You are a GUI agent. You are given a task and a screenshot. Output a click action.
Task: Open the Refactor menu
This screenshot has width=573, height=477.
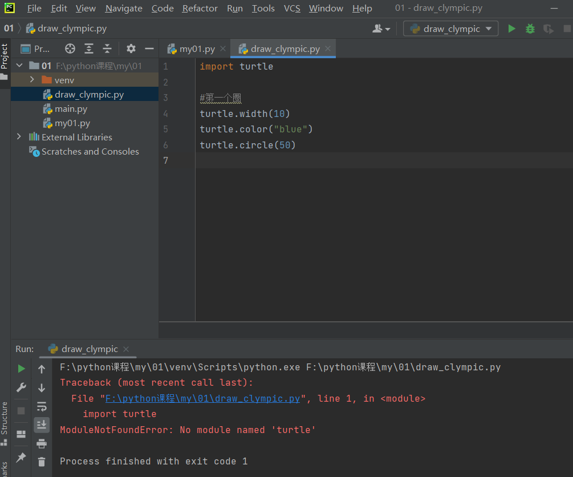pos(200,9)
